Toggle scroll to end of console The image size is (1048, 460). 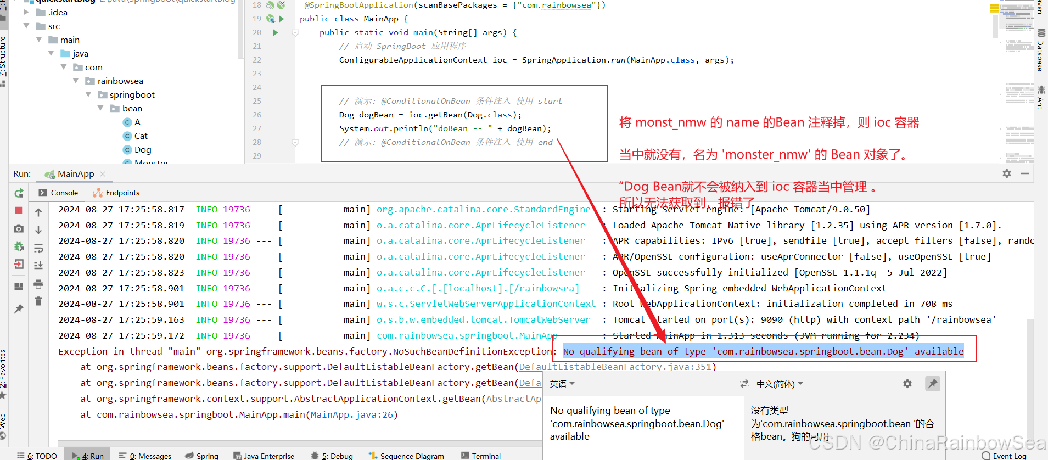coord(38,266)
